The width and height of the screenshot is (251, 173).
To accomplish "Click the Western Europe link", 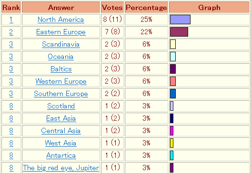I will coord(61,81).
